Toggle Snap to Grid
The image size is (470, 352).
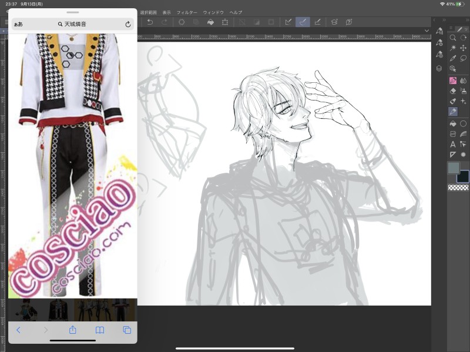pos(317,22)
